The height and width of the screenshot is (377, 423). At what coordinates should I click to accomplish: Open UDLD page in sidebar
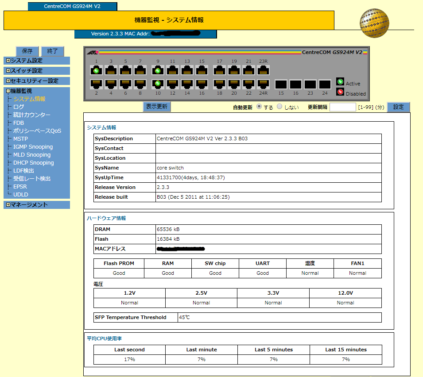pyautogui.click(x=20, y=195)
